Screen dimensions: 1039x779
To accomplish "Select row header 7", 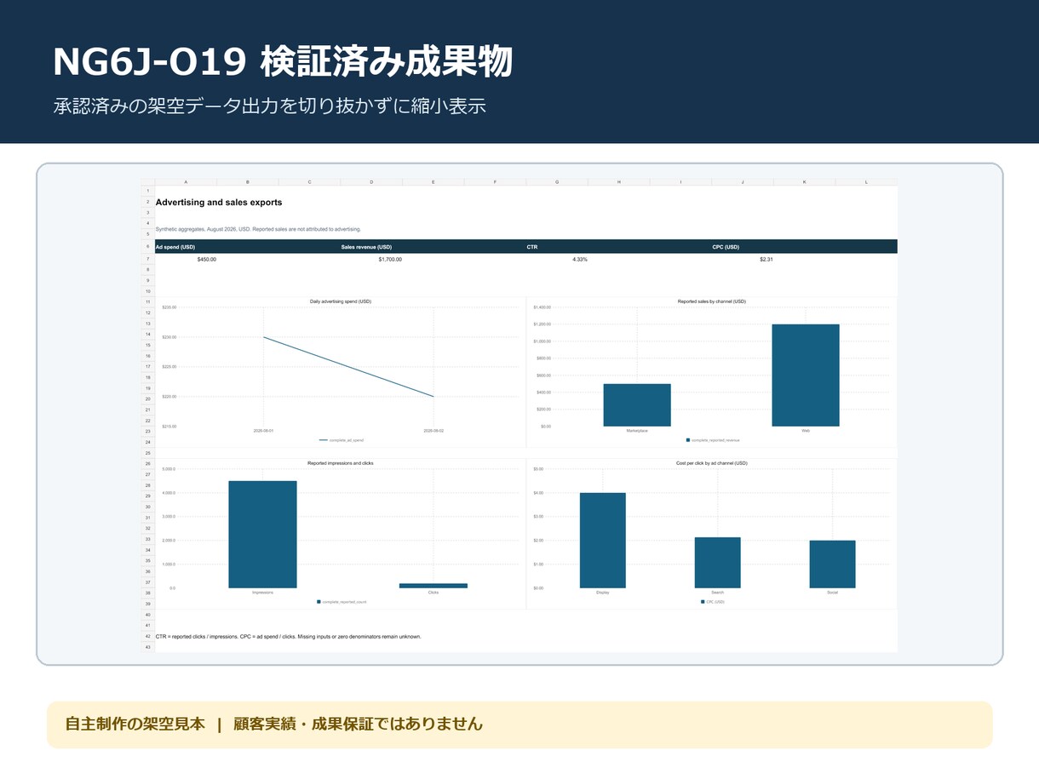I will pyautogui.click(x=147, y=259).
